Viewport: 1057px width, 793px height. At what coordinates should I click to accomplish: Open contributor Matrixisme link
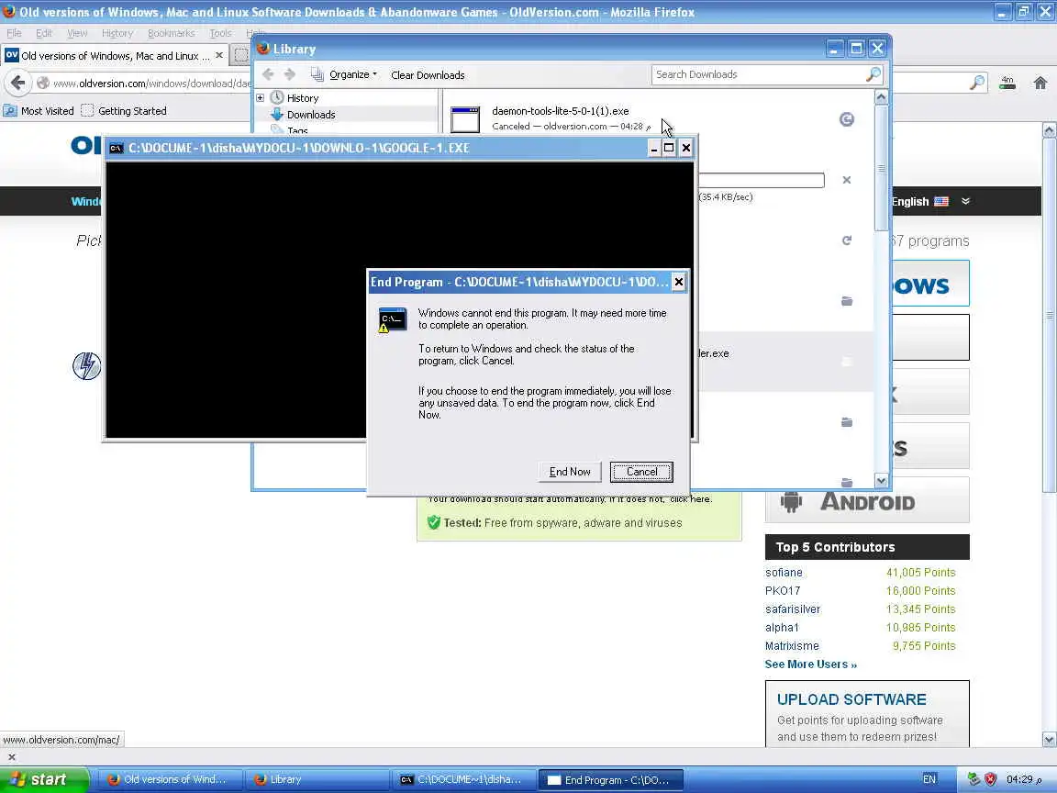[792, 646]
